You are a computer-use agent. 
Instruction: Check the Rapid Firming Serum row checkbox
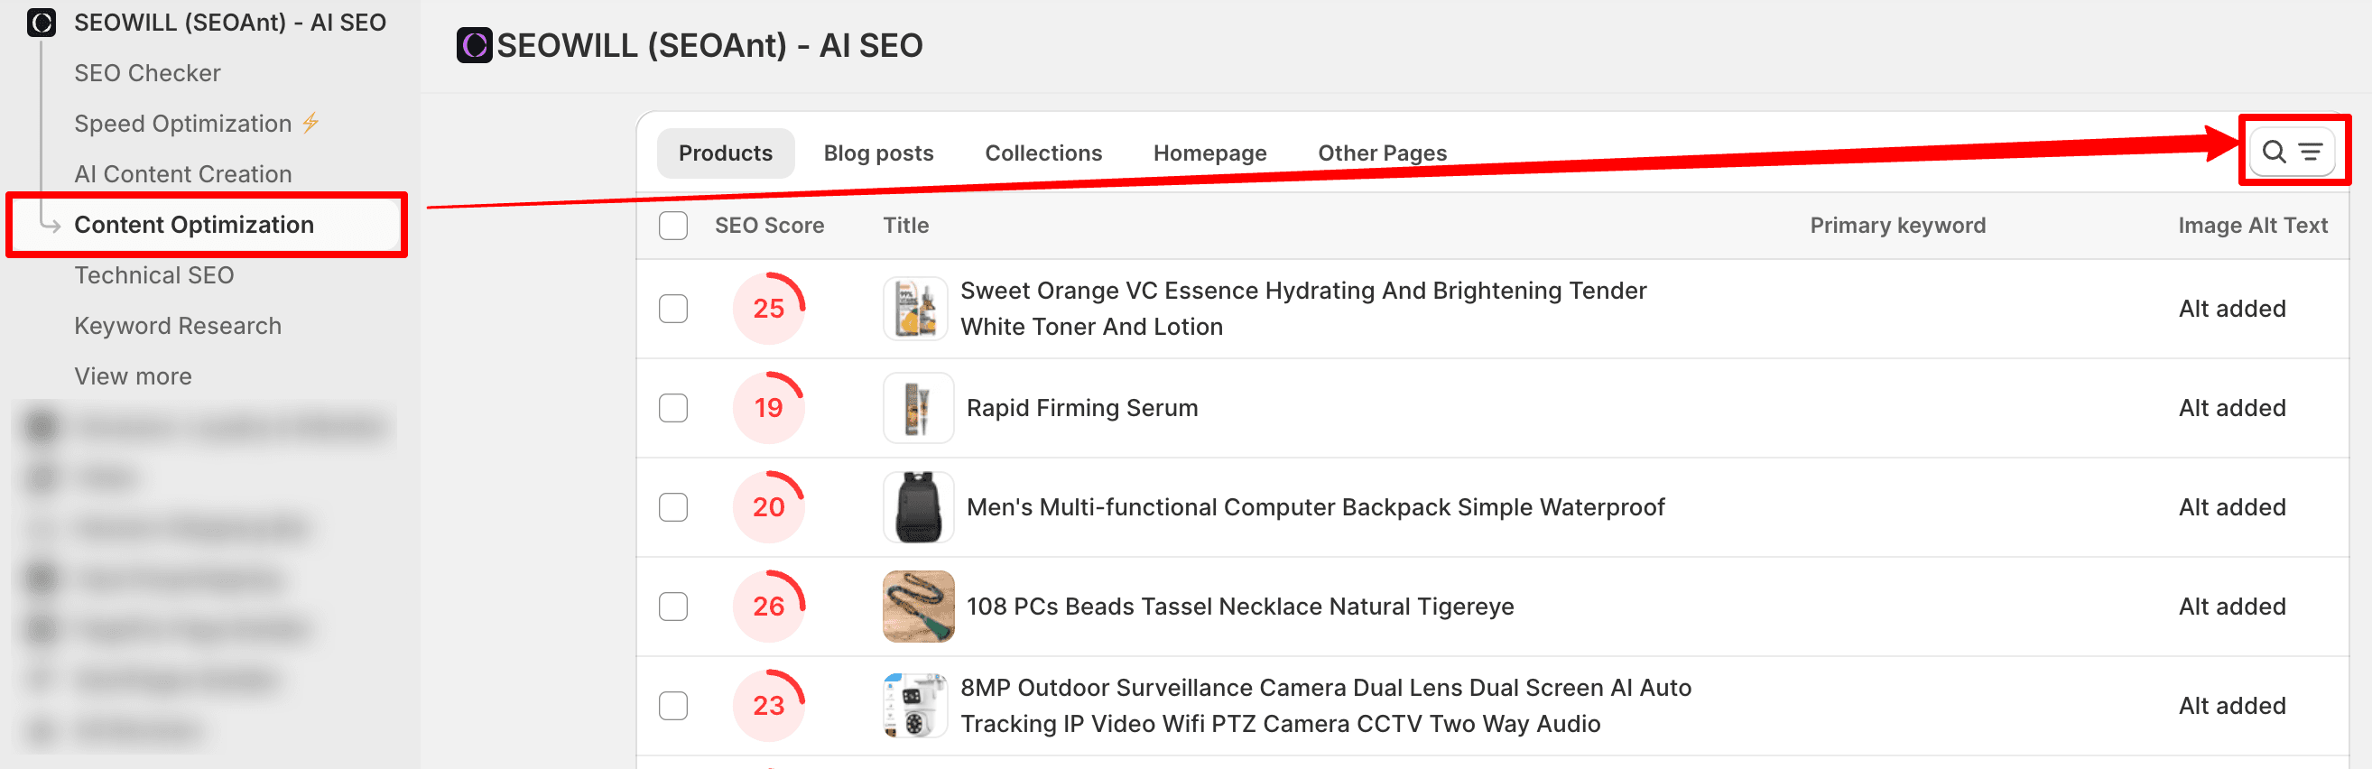tap(673, 408)
